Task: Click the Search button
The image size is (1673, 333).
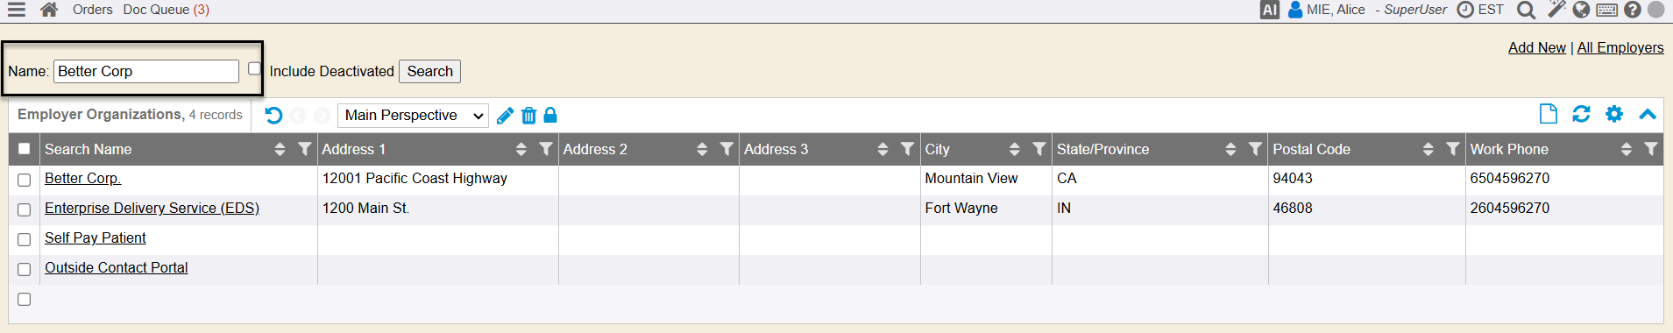Action: pyautogui.click(x=429, y=71)
